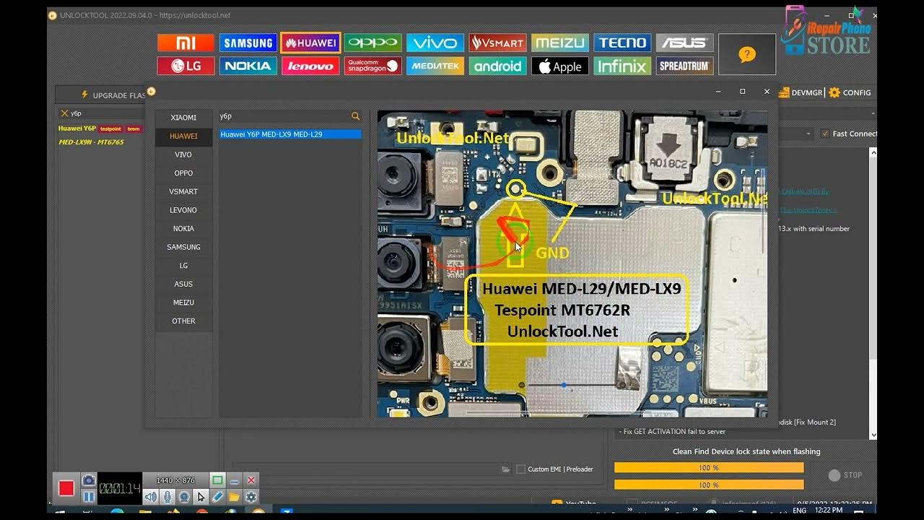Choose HUAWEI in testpoint brand list
The width and height of the screenshot is (924, 520).
click(183, 136)
